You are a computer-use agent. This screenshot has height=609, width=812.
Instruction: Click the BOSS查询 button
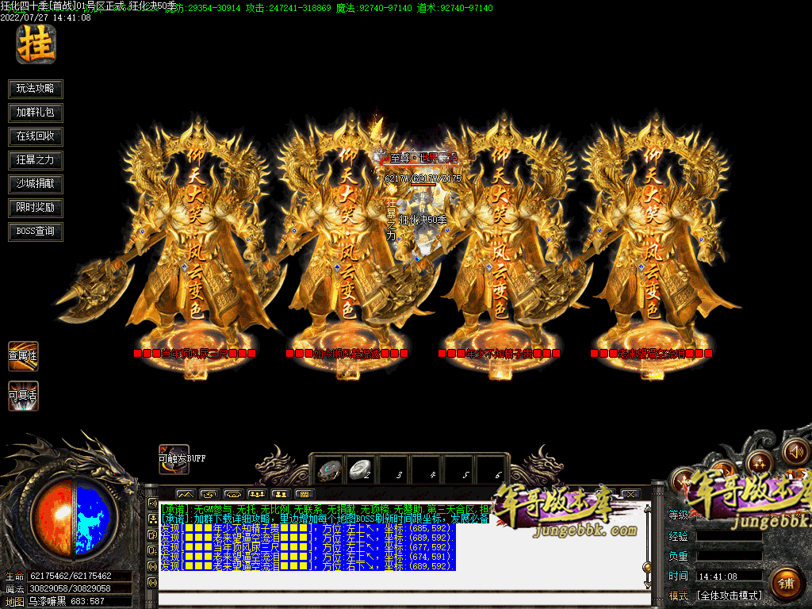35,232
